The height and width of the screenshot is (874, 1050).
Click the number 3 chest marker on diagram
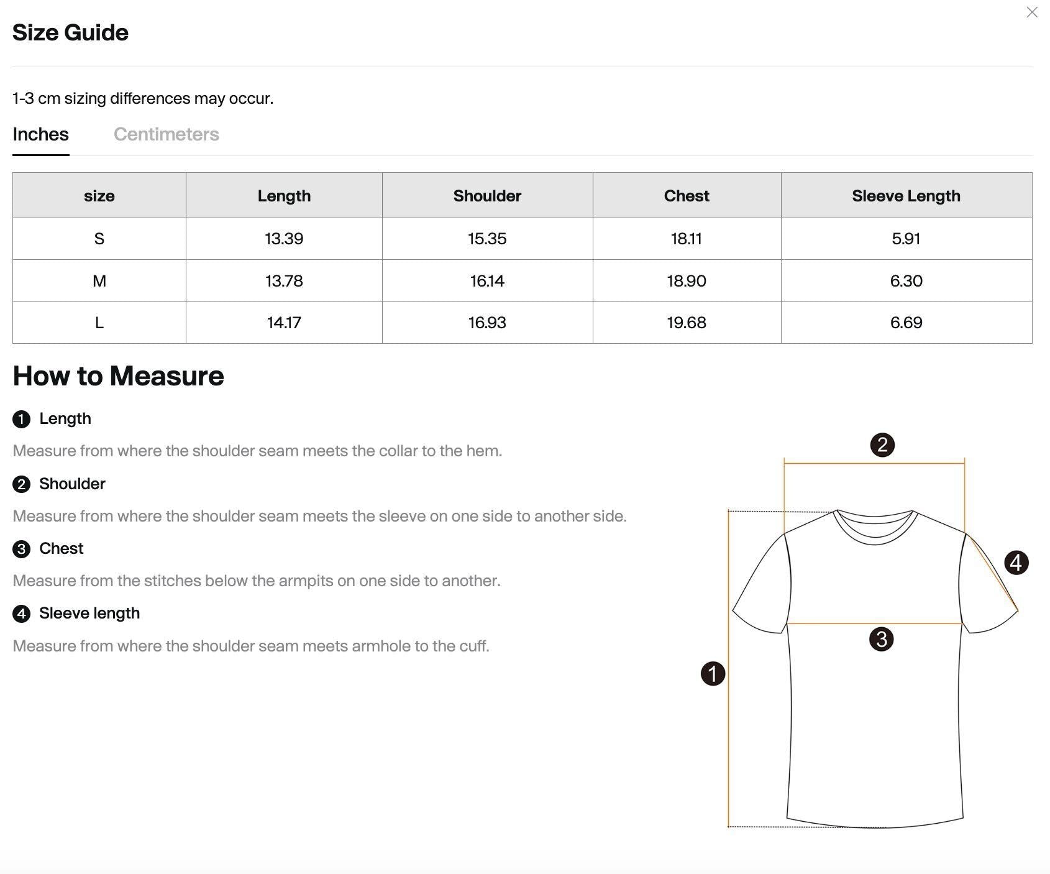(x=881, y=639)
